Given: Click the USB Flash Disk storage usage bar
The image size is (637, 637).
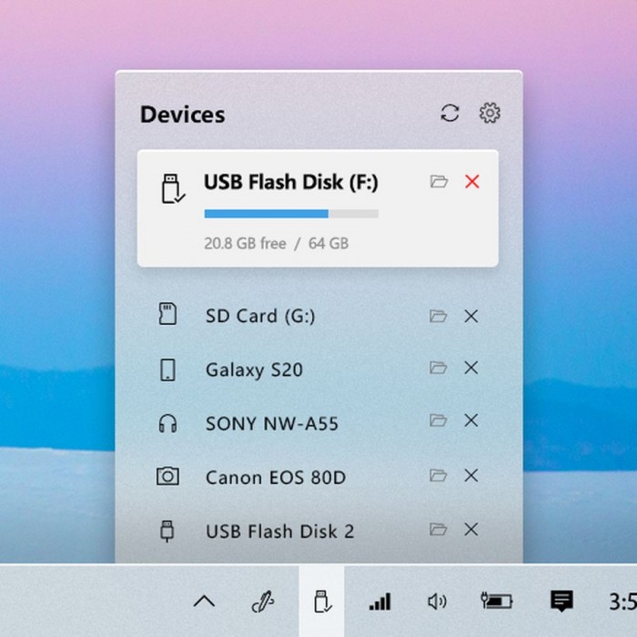Looking at the screenshot, I should pyautogui.click(x=291, y=214).
